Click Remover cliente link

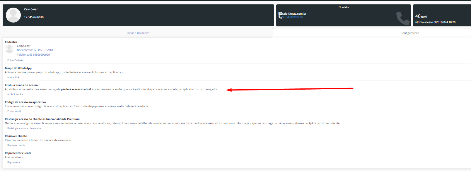[16, 145]
